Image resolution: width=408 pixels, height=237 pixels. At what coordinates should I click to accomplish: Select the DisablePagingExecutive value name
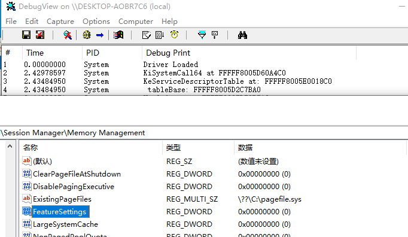[74, 187]
